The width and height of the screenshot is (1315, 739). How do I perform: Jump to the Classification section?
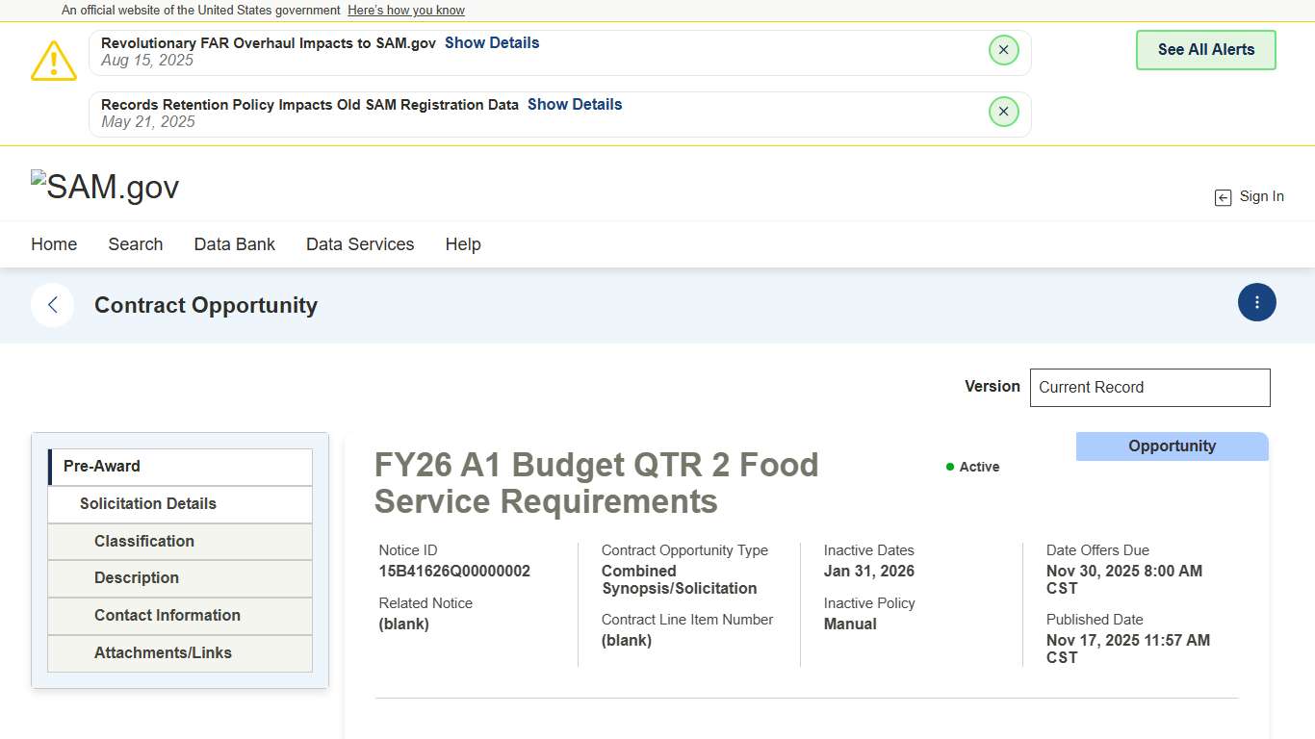point(144,541)
